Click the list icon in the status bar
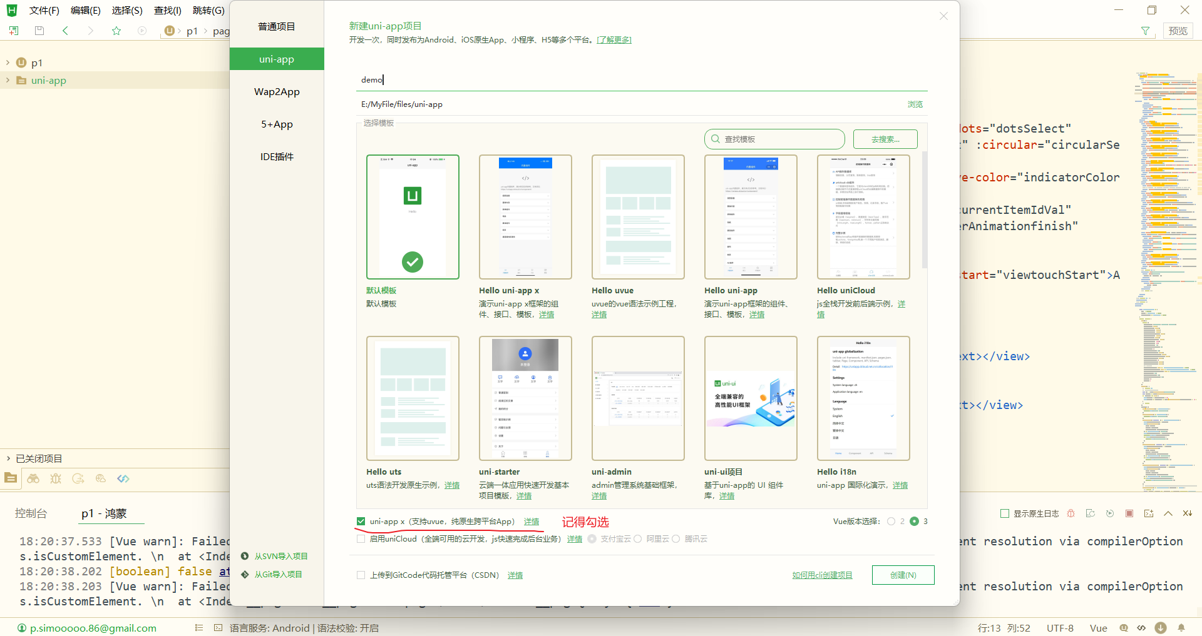 pyautogui.click(x=199, y=628)
